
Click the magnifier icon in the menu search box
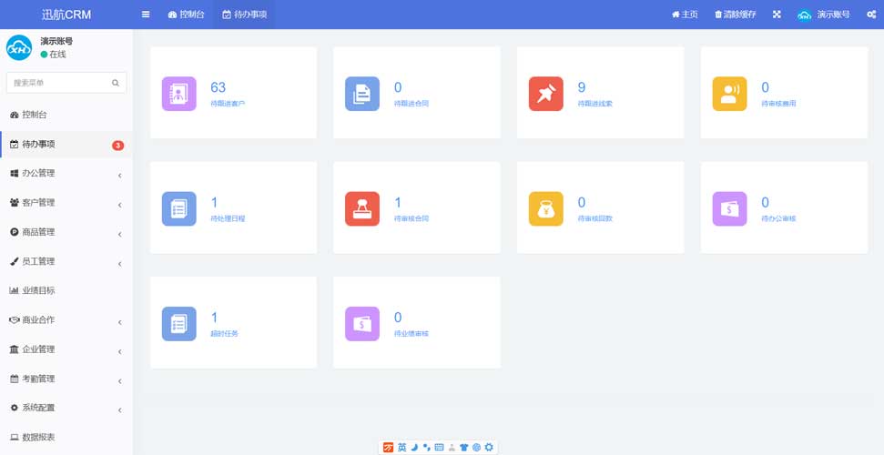pos(116,83)
